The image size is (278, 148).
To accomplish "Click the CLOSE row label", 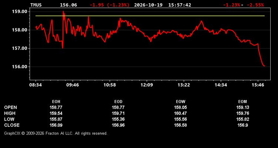I will [12, 125].
